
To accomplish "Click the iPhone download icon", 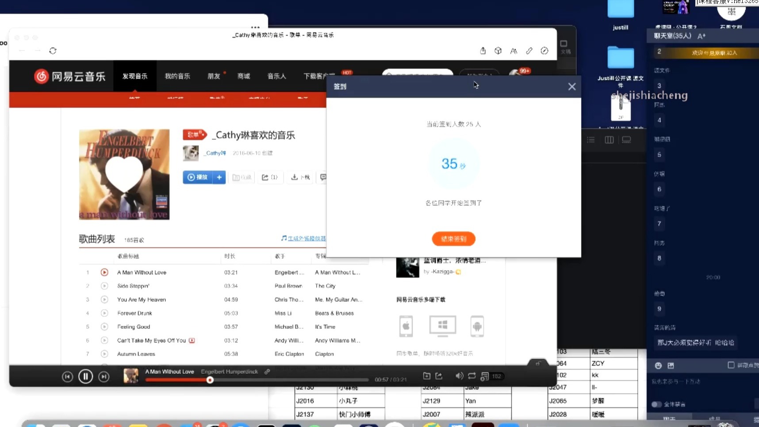I will coord(406,327).
